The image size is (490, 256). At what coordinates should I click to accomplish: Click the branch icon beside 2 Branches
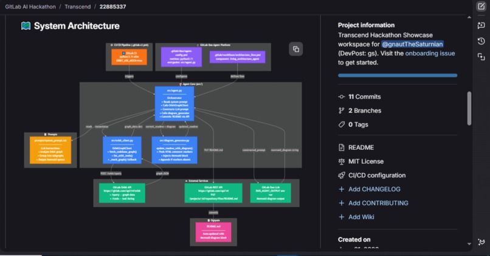341,110
